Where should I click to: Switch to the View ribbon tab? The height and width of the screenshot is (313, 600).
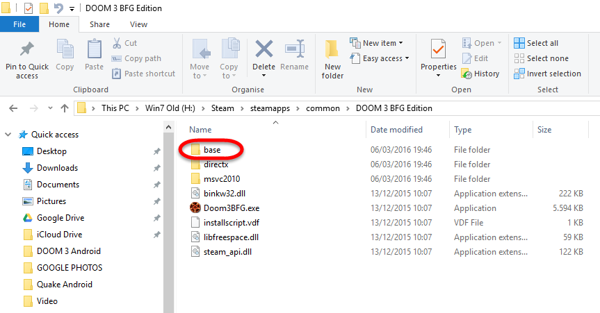(x=138, y=24)
